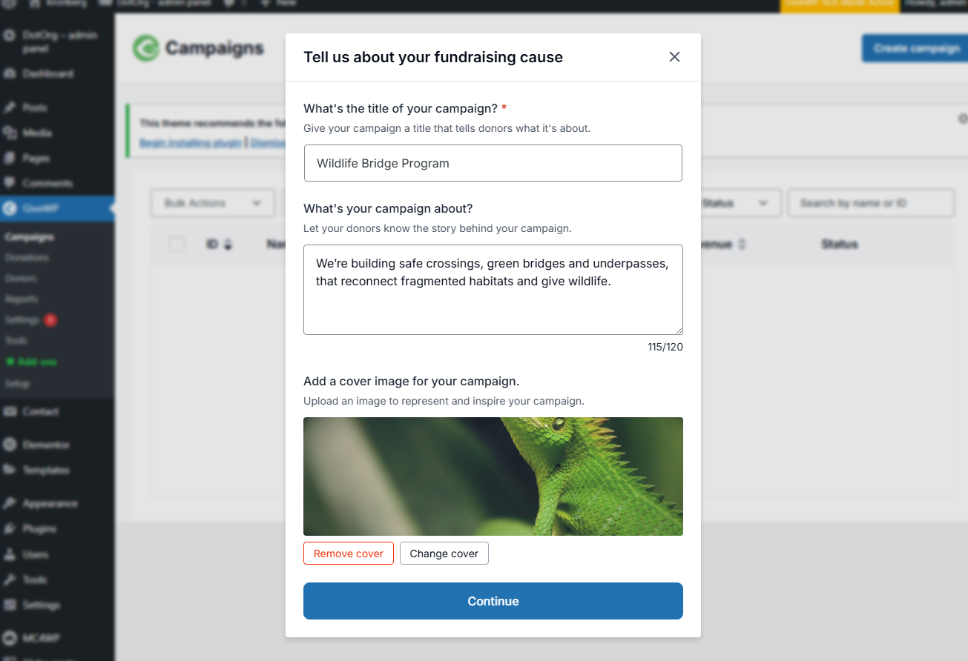Click the Dashboard icon in sidebar
This screenshot has height=661, width=968.
click(10, 74)
